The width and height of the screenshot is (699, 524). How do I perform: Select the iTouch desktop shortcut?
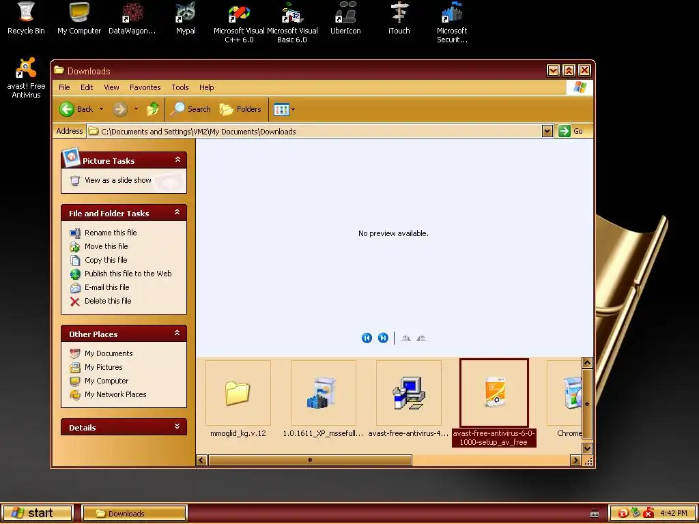click(x=399, y=18)
